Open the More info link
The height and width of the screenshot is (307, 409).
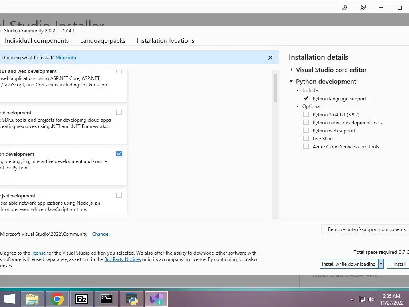coord(66,58)
